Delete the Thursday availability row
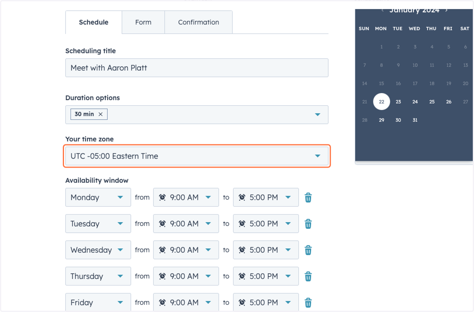The height and width of the screenshot is (312, 474). 308,276
